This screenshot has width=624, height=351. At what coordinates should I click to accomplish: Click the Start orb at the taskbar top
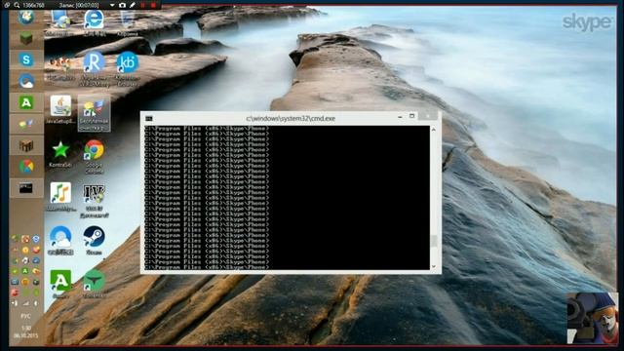pos(26,18)
